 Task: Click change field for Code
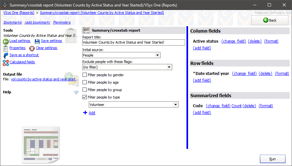(218, 106)
